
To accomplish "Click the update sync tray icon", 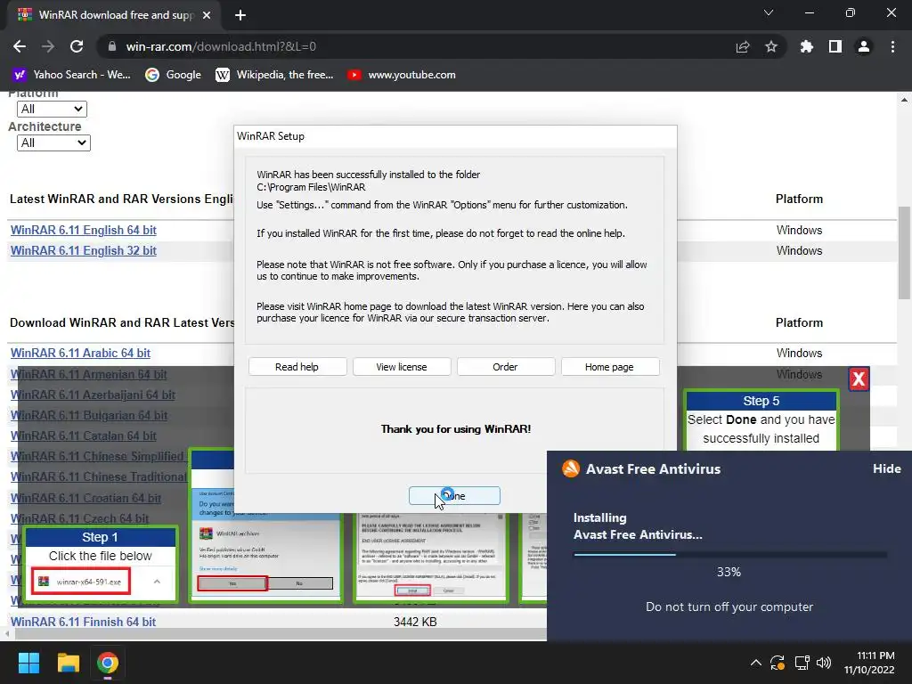I will (x=778, y=662).
